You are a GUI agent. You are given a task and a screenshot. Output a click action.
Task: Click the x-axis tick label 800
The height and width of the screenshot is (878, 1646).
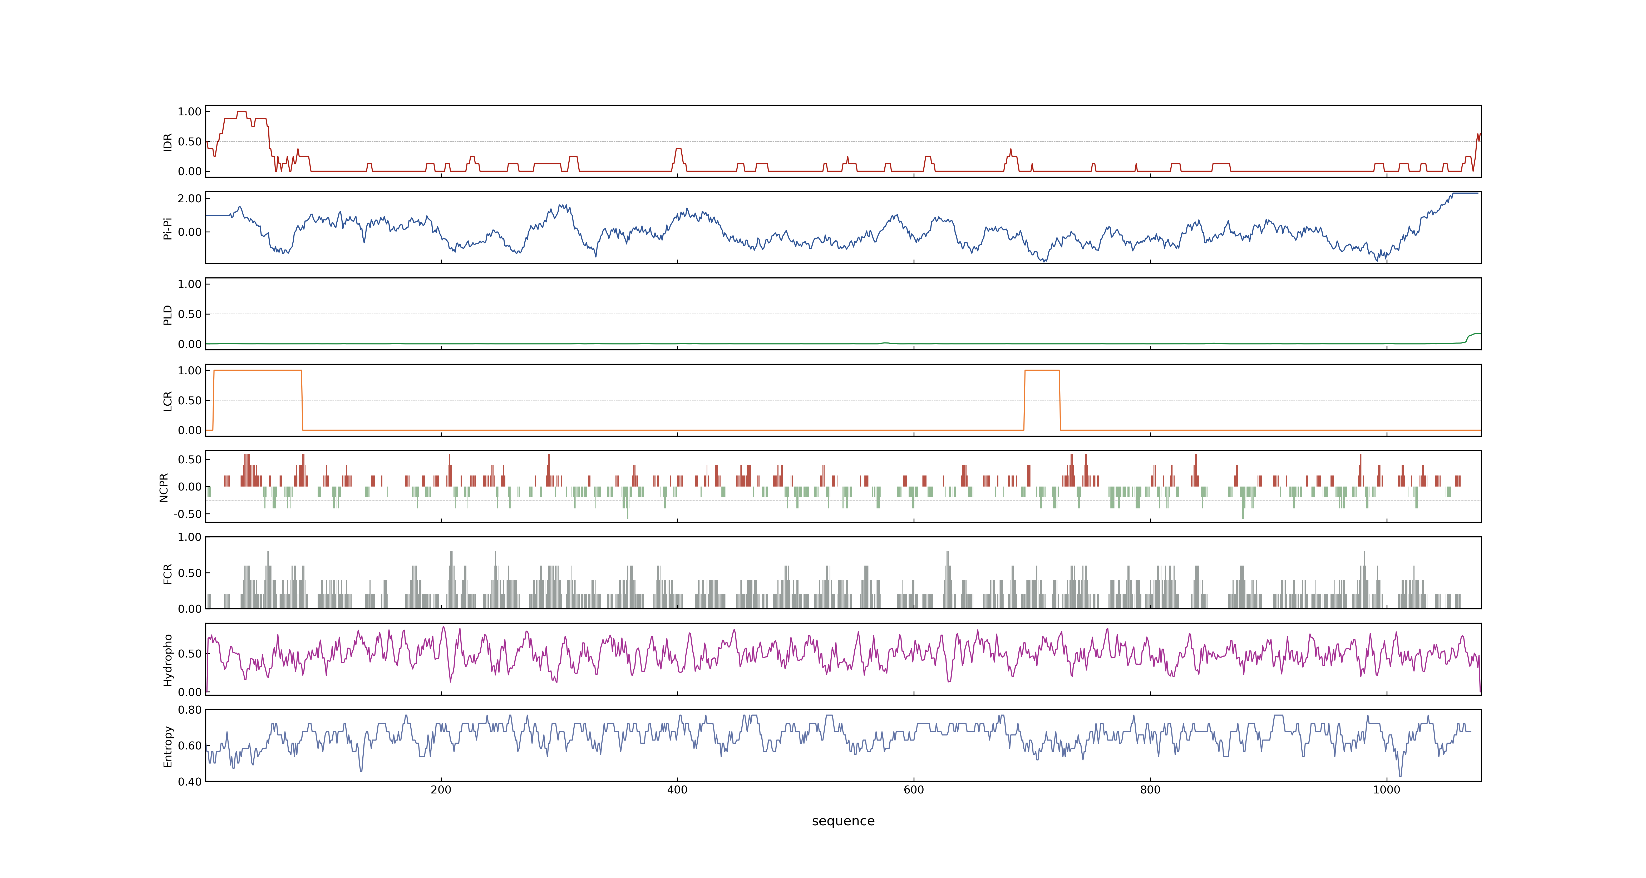pos(1150,789)
